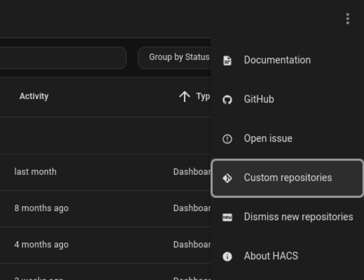This screenshot has height=280, width=364.
Task: Click the sort arrow beside Type
Action: (185, 96)
